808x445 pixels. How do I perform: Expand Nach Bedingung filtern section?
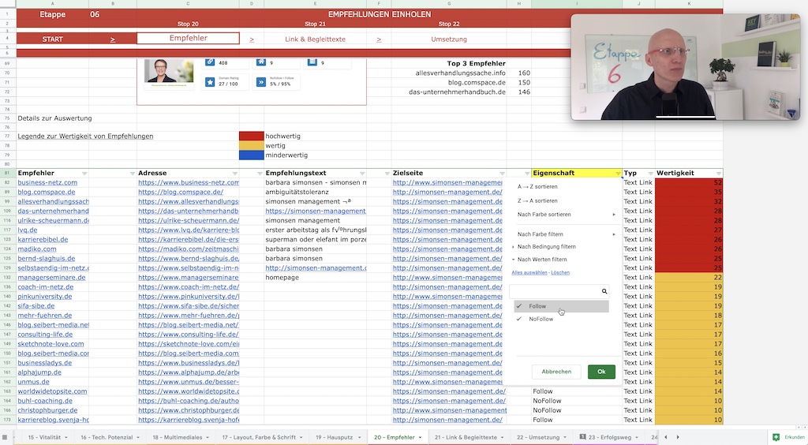[x=546, y=247]
